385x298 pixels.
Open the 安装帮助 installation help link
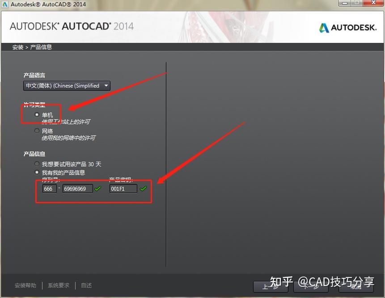tap(25, 285)
